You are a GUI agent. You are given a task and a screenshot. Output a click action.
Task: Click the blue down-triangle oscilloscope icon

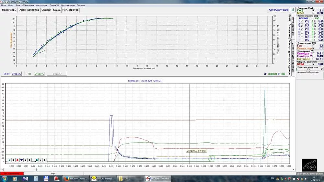21,160
